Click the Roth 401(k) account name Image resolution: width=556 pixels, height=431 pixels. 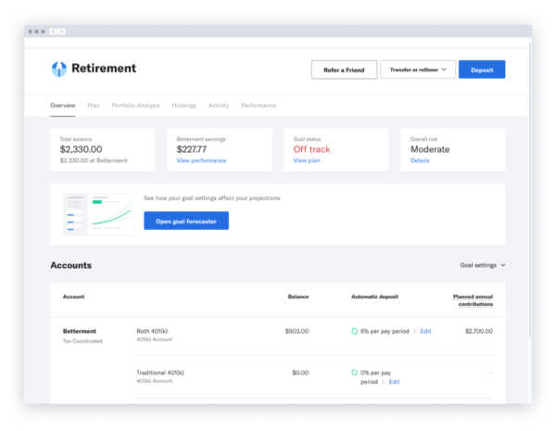152,331
